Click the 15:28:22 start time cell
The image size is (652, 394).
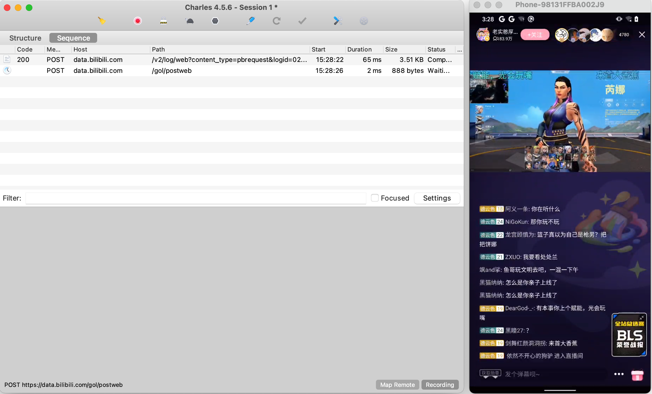(330, 59)
